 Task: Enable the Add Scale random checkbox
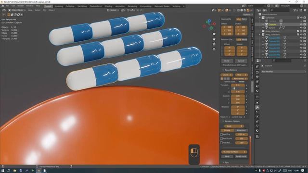point(221,139)
